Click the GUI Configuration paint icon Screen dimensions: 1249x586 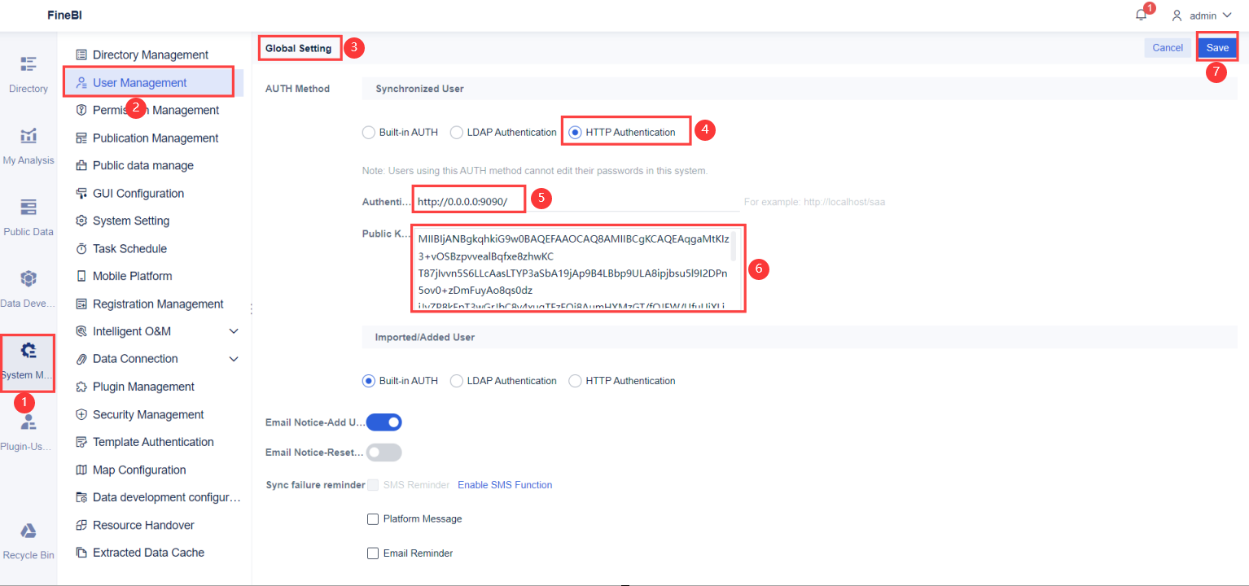81,194
